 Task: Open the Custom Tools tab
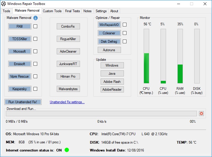pyautogui.click(x=52, y=11)
